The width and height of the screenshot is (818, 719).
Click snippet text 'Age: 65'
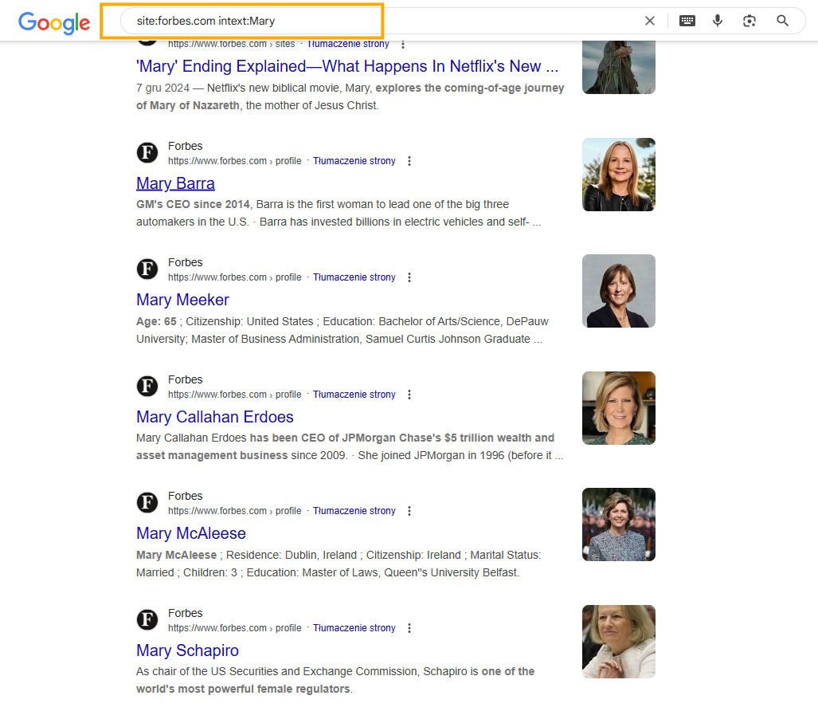[156, 321]
